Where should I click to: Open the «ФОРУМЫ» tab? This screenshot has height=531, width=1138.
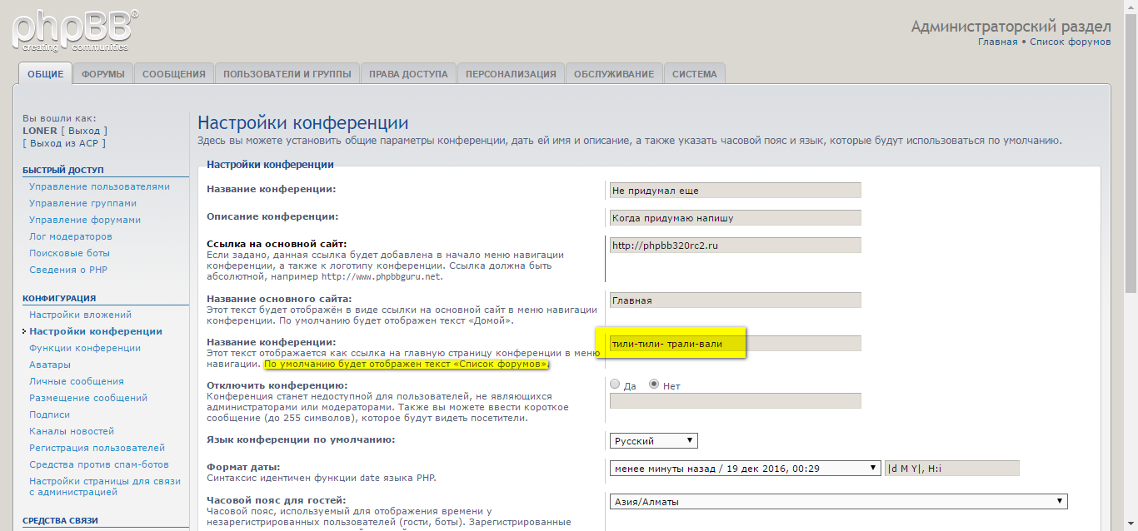click(x=103, y=74)
